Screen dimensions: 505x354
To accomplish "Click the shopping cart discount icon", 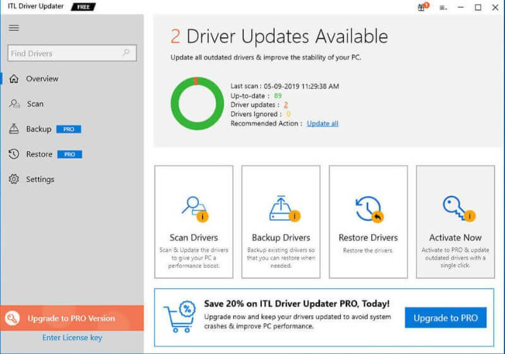I will (x=179, y=316).
